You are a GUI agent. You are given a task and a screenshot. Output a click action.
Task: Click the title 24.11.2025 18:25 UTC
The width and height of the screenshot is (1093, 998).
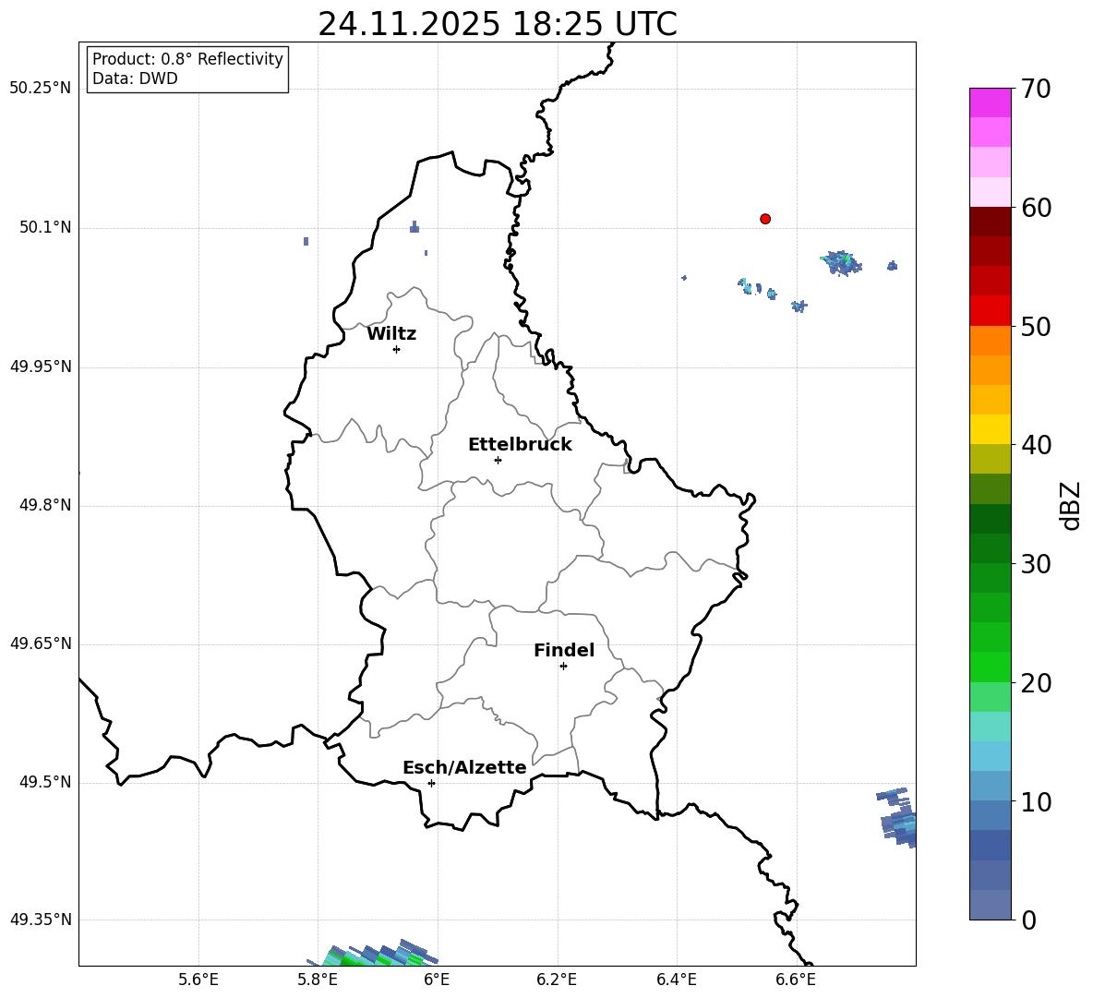click(497, 24)
